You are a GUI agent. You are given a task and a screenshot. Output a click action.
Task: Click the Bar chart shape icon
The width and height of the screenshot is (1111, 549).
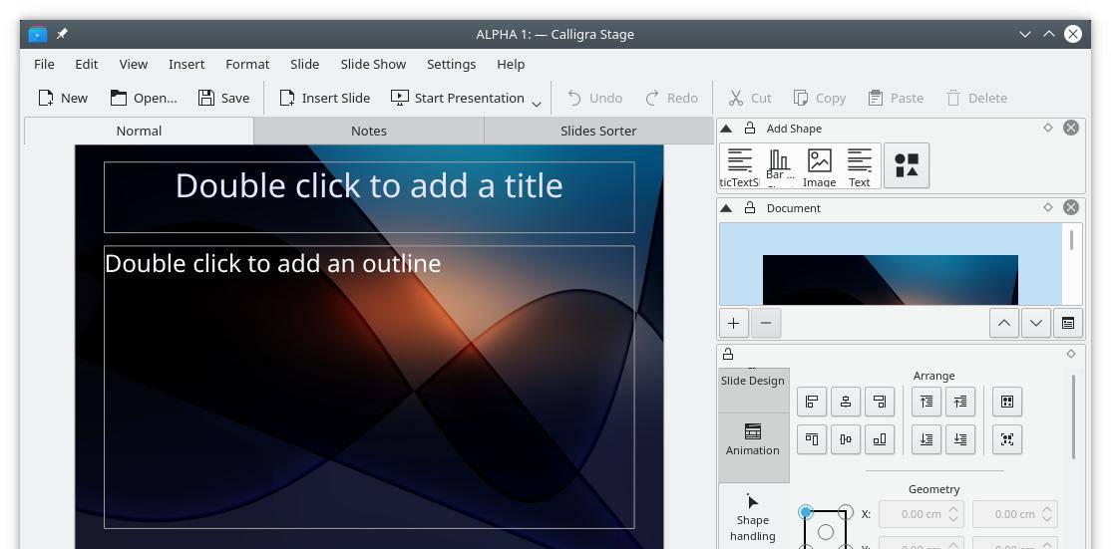pos(779,164)
